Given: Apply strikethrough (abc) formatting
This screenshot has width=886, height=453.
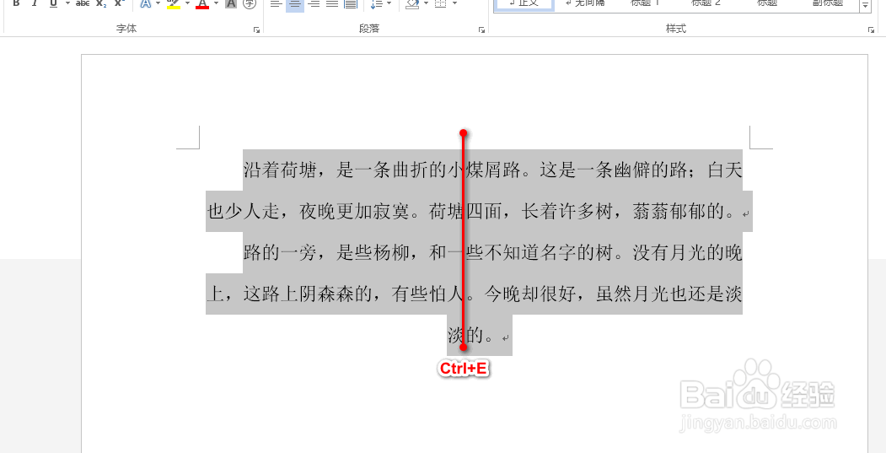Looking at the screenshot, I should point(83,3).
